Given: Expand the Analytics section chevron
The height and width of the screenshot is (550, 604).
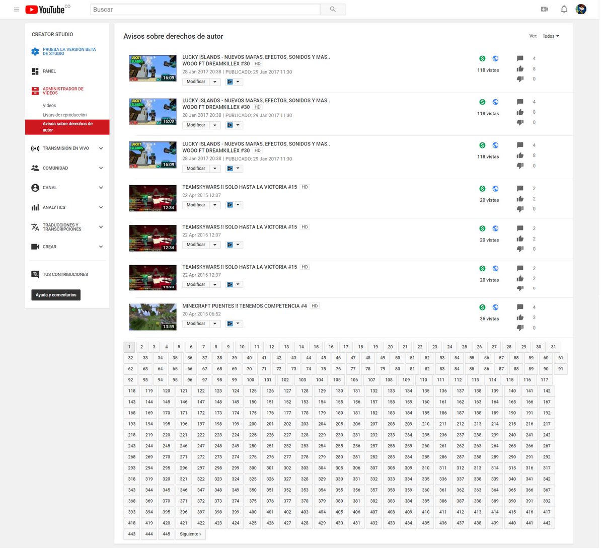Looking at the screenshot, I should (x=101, y=207).
